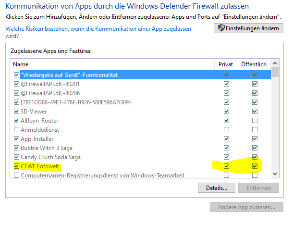This screenshot has height=225, width=293.
Task: Click scrollbar up arrow in app list
Action: pyautogui.click(x=275, y=63)
